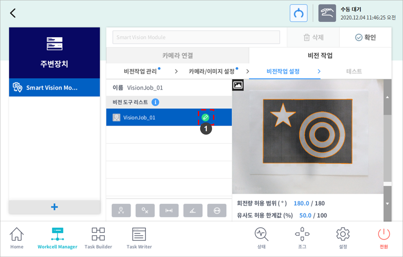
Task: Select the distance measurement tool
Action: click(169, 211)
